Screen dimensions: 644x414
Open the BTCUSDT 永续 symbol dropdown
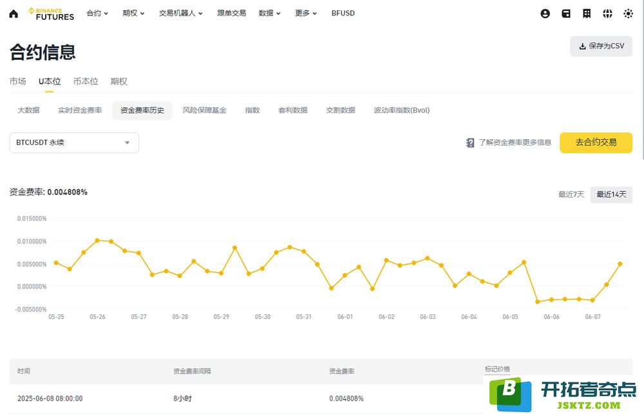point(74,142)
